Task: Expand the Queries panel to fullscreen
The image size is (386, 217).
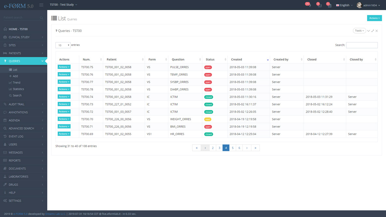Action: [x=373, y=31]
